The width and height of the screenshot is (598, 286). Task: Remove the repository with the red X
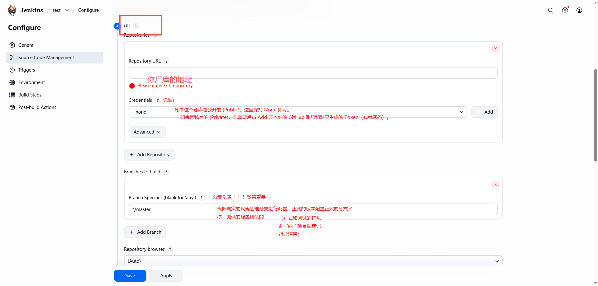(496, 48)
